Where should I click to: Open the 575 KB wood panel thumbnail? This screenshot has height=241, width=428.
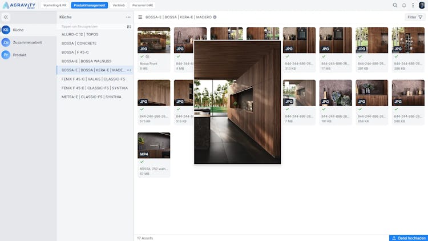pos(154,93)
